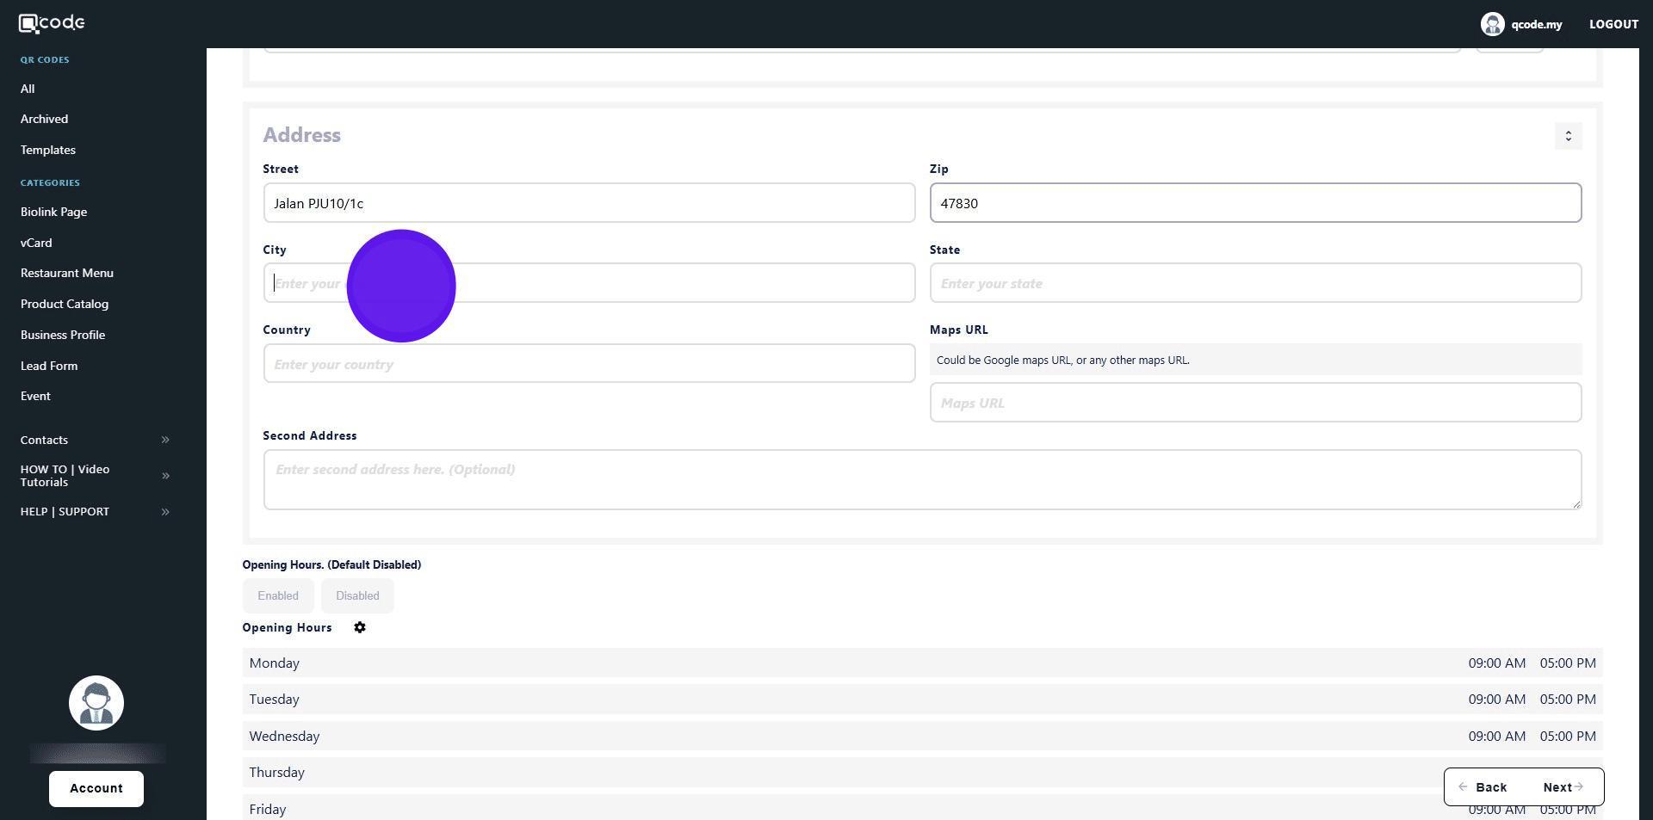
Task: Open Opening Hours settings gear
Action: [x=360, y=628]
